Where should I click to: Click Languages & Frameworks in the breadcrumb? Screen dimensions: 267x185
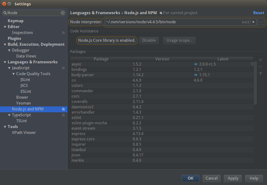coord(95,13)
